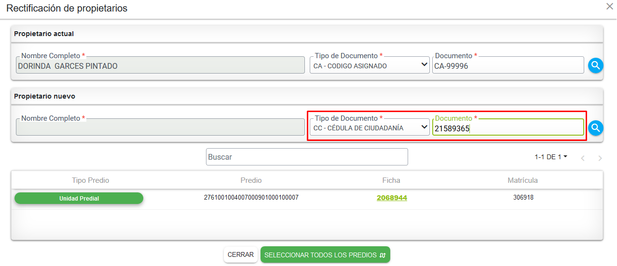
Task: Go to previous page of results
Action: tap(583, 158)
